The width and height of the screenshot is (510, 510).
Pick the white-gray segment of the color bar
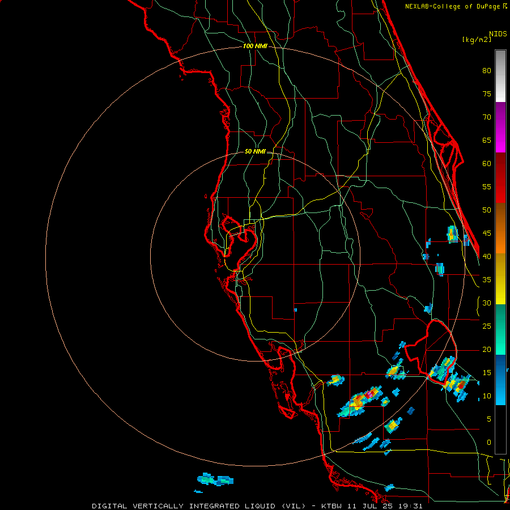(x=500, y=76)
